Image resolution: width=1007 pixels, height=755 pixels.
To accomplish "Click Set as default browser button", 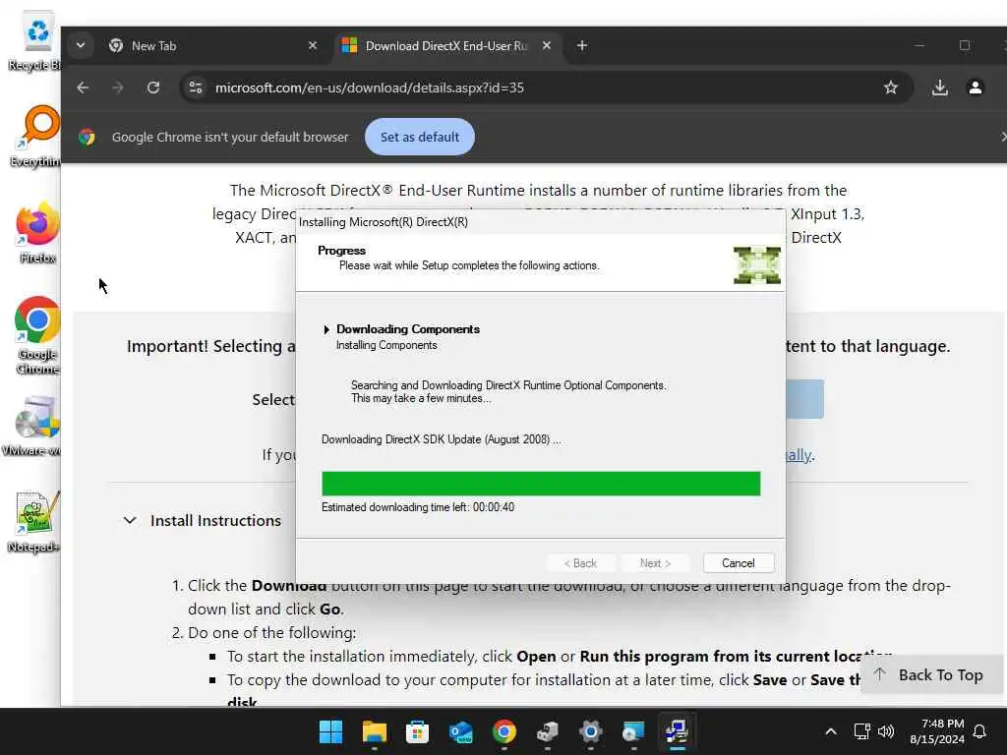I will click(419, 137).
